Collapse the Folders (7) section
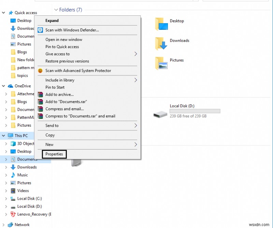This screenshot has height=228, width=273. click(x=56, y=10)
